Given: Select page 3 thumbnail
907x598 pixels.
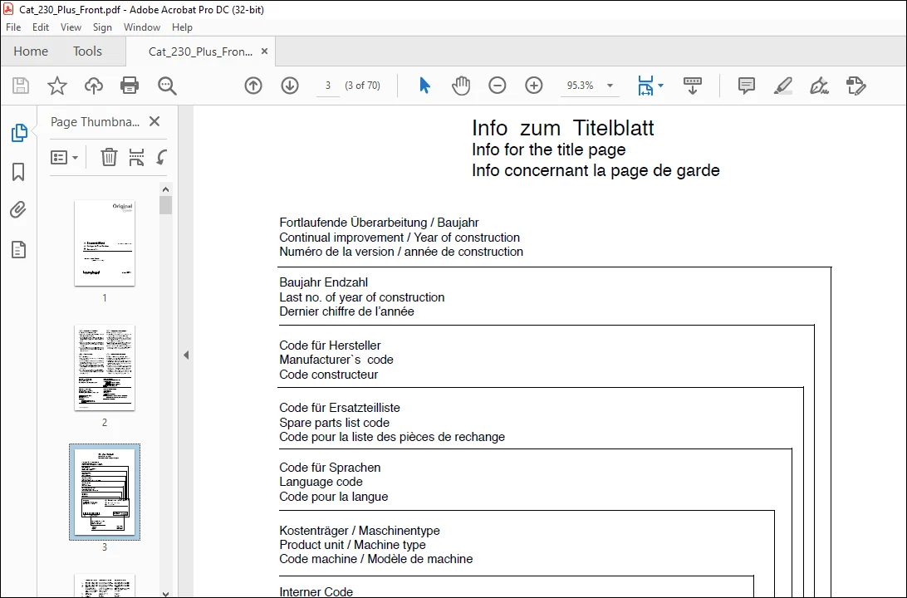Looking at the screenshot, I should point(105,493).
